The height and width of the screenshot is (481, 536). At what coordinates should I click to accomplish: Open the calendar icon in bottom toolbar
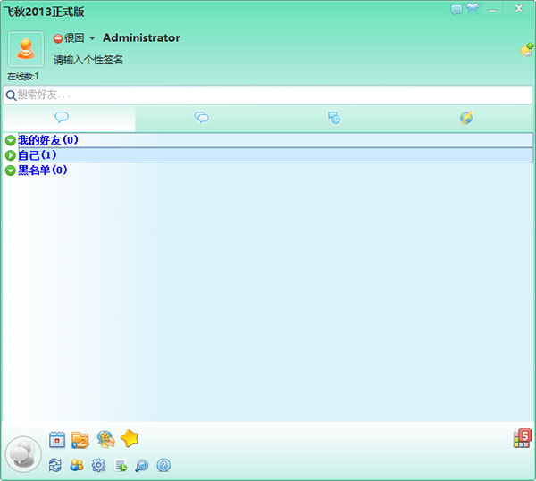coord(57,440)
